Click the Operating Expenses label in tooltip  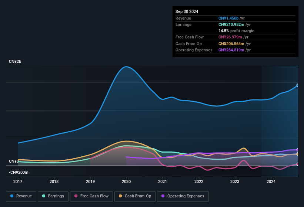[194, 50]
